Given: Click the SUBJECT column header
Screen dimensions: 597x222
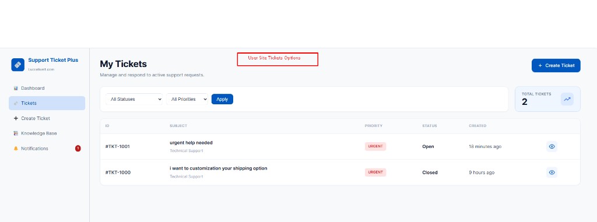Looking at the screenshot, I should coord(178,126).
